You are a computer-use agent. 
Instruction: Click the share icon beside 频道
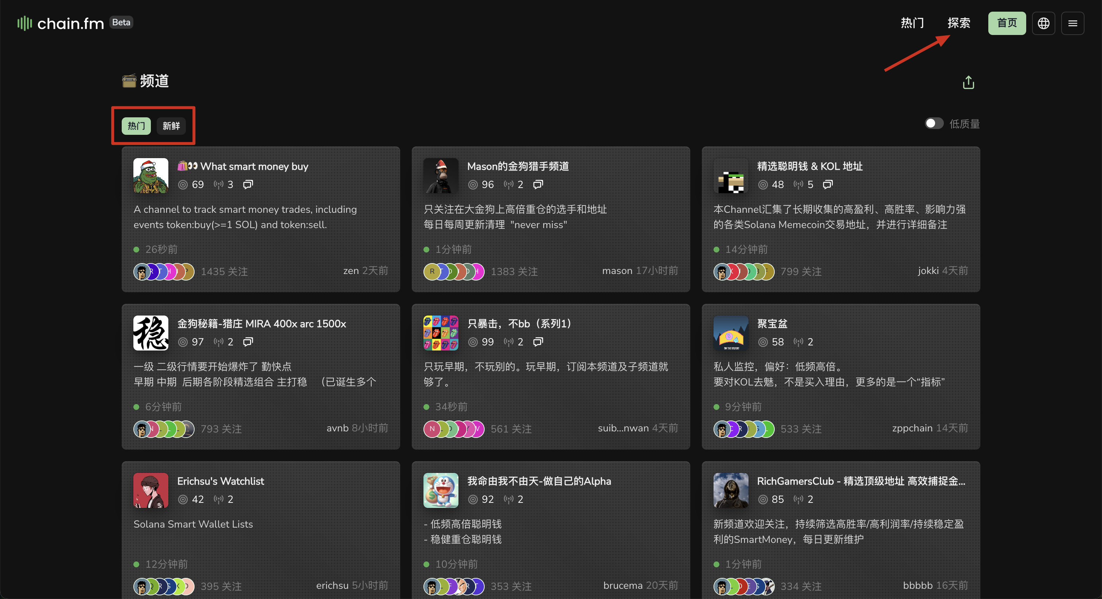coord(968,82)
